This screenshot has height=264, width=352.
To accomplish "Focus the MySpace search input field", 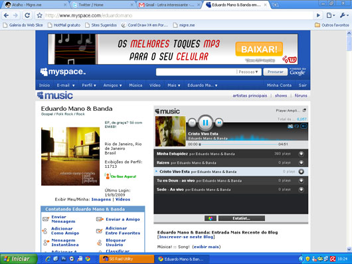I will pos(197,72).
